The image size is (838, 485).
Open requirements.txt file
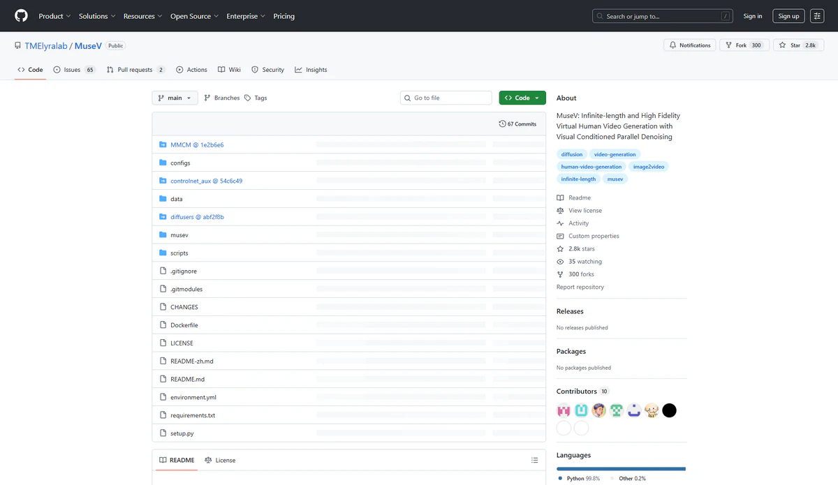193,415
